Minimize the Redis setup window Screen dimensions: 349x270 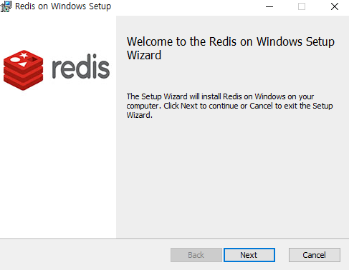pos(269,6)
